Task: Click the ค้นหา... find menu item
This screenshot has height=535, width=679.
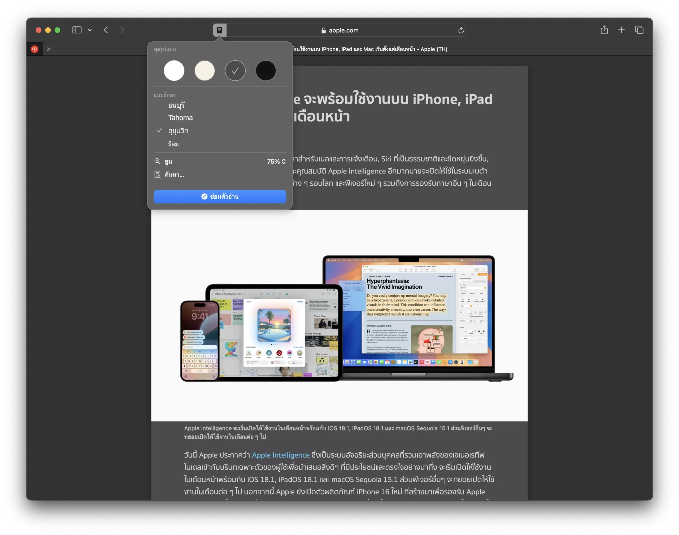Action: (x=174, y=175)
